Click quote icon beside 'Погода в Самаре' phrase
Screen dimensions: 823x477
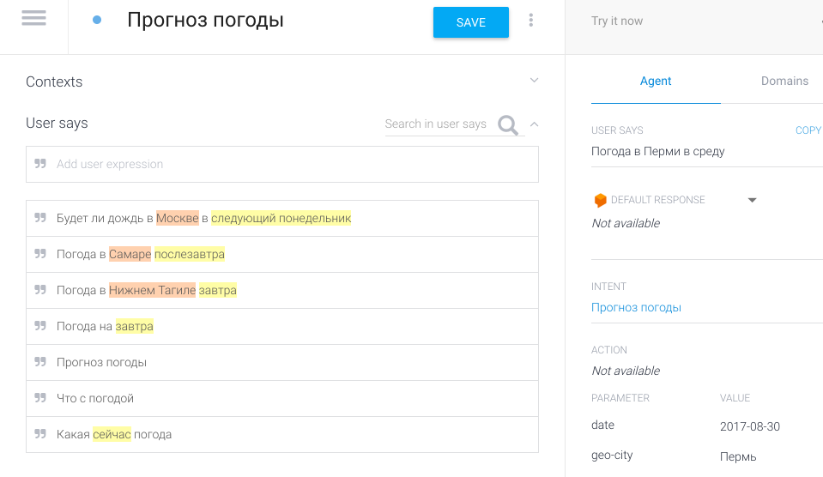click(x=40, y=254)
